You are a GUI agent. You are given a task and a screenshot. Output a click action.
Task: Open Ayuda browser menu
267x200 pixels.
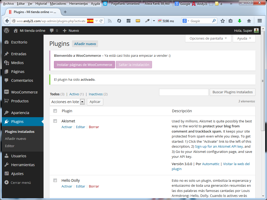[95, 4]
